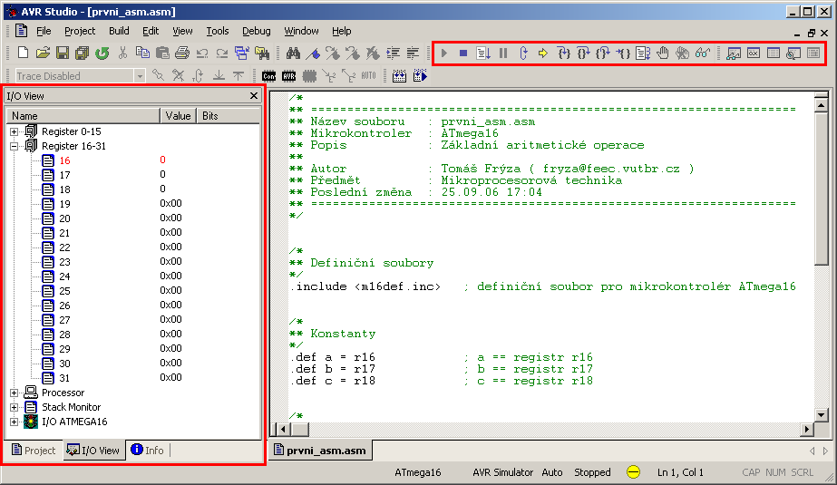Viewport: 837px width, 485px height.
Task: Open the Debug menu
Action: (x=257, y=31)
